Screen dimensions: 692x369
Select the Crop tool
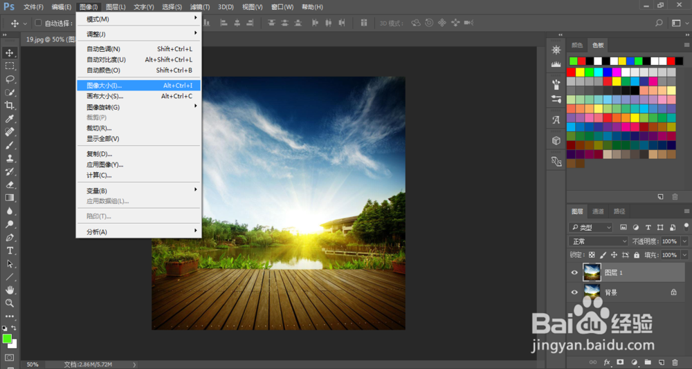coord(9,105)
